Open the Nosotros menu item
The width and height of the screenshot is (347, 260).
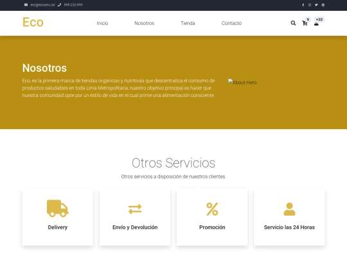click(145, 23)
